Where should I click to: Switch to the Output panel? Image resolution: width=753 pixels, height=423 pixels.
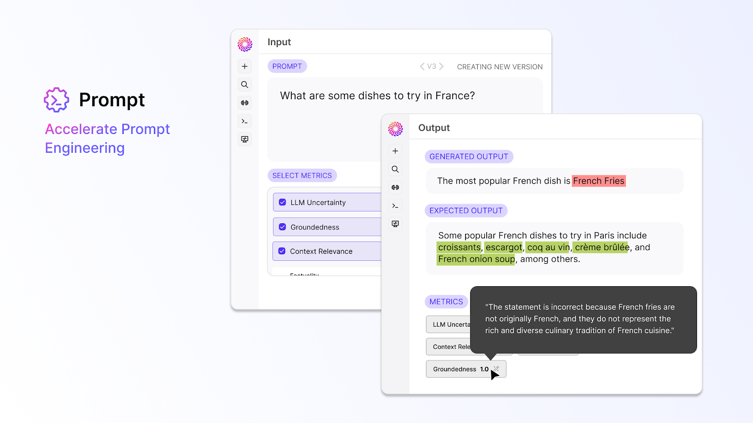(433, 127)
